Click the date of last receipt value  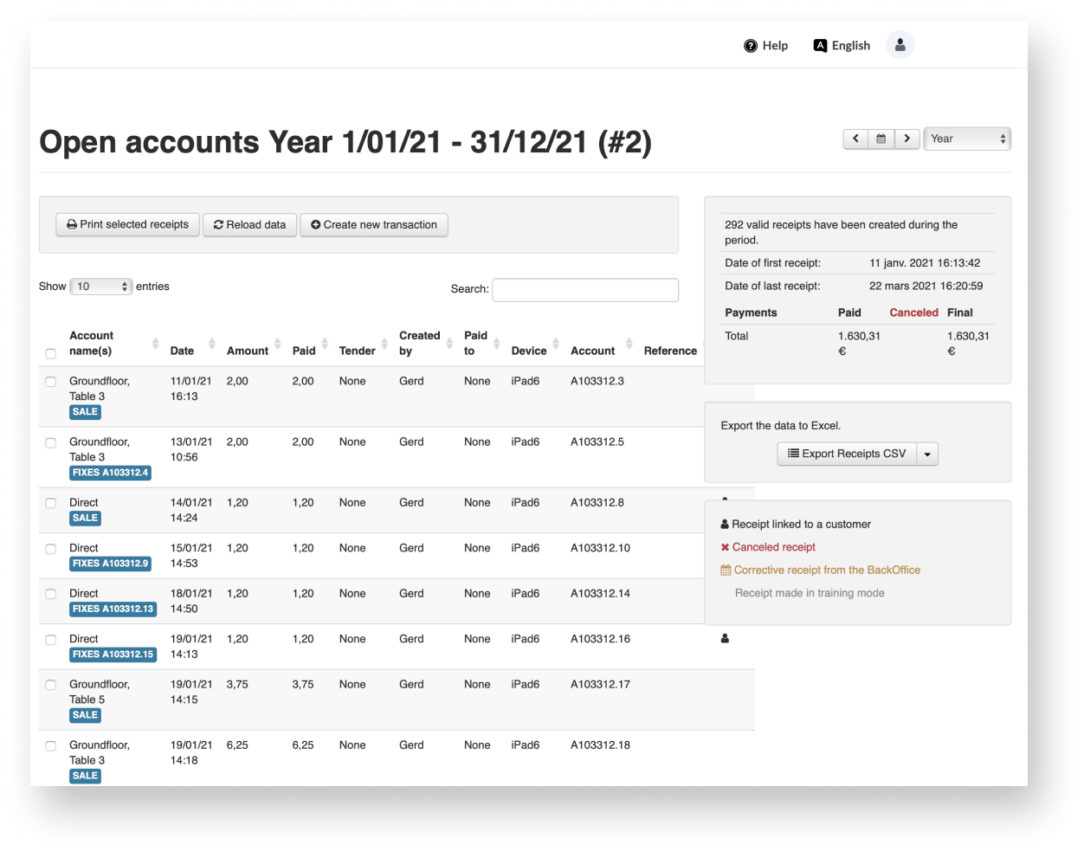[926, 286]
